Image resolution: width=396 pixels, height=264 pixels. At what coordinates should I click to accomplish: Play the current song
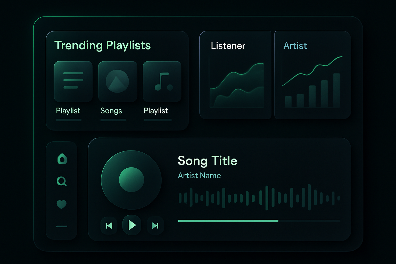click(132, 225)
